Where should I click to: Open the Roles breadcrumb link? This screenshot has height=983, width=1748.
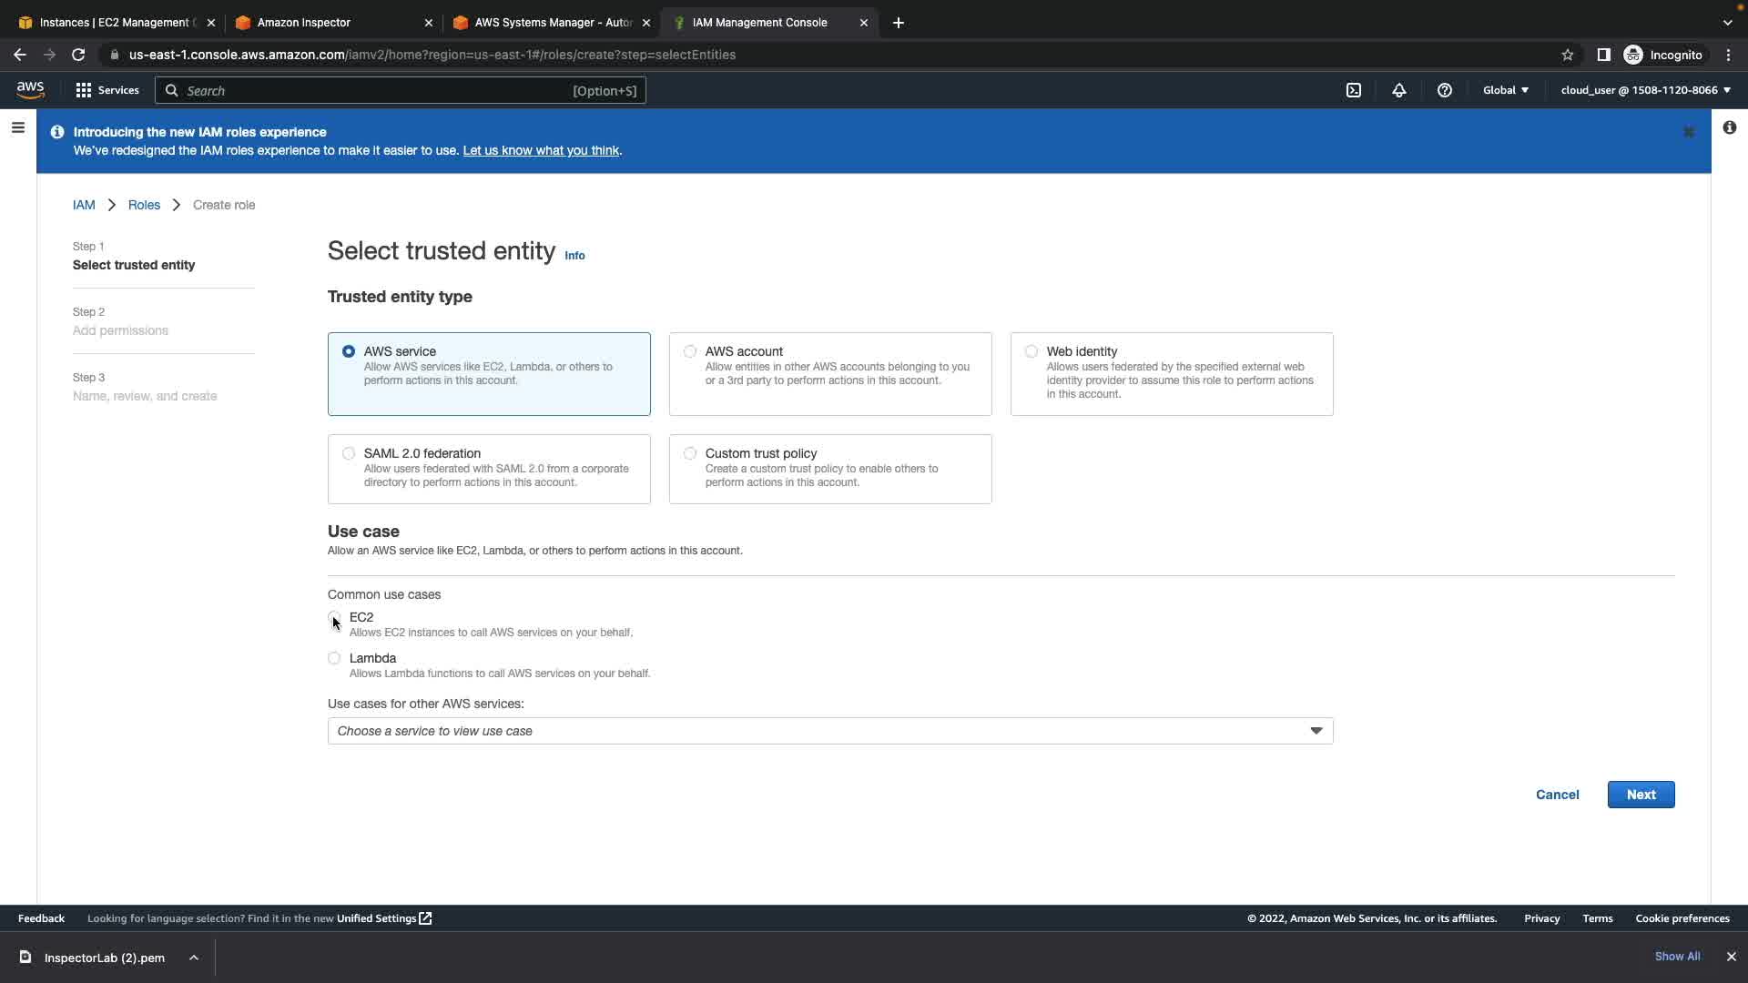pyautogui.click(x=144, y=205)
